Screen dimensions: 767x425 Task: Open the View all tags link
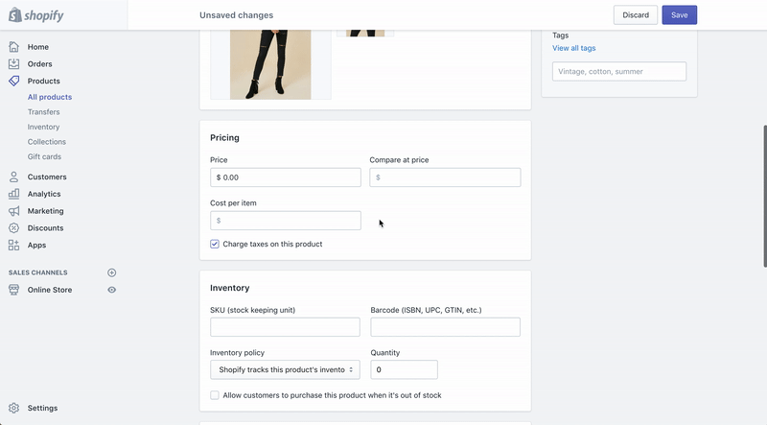tap(573, 48)
